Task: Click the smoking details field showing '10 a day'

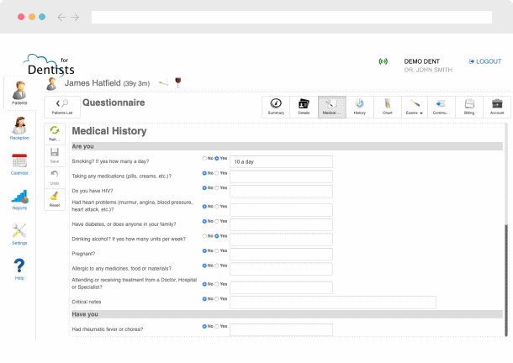Action: [x=281, y=161]
